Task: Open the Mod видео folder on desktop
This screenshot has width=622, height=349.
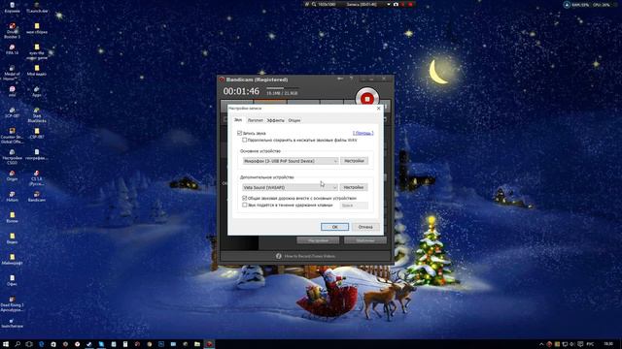Action: [37, 71]
